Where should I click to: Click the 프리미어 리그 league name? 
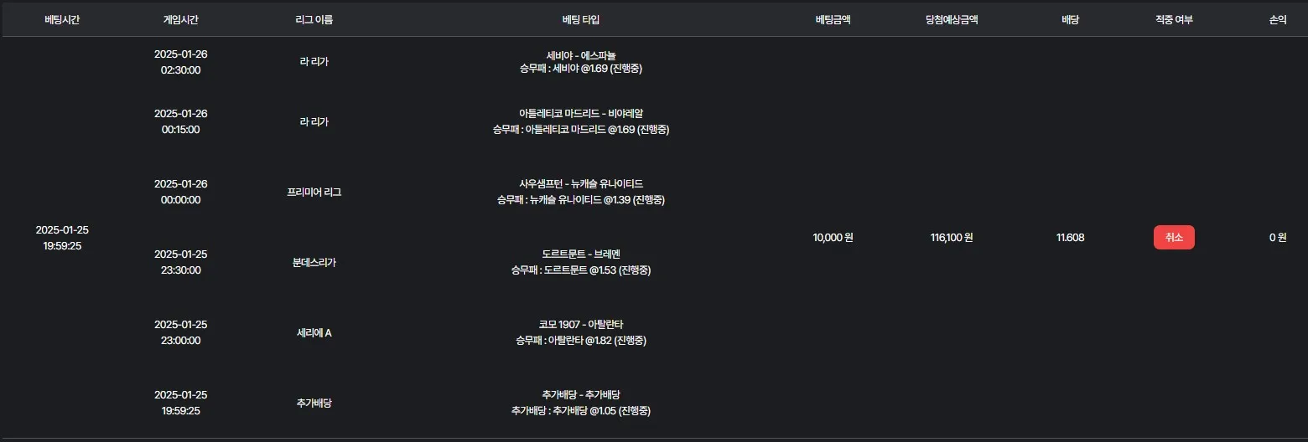coord(314,192)
